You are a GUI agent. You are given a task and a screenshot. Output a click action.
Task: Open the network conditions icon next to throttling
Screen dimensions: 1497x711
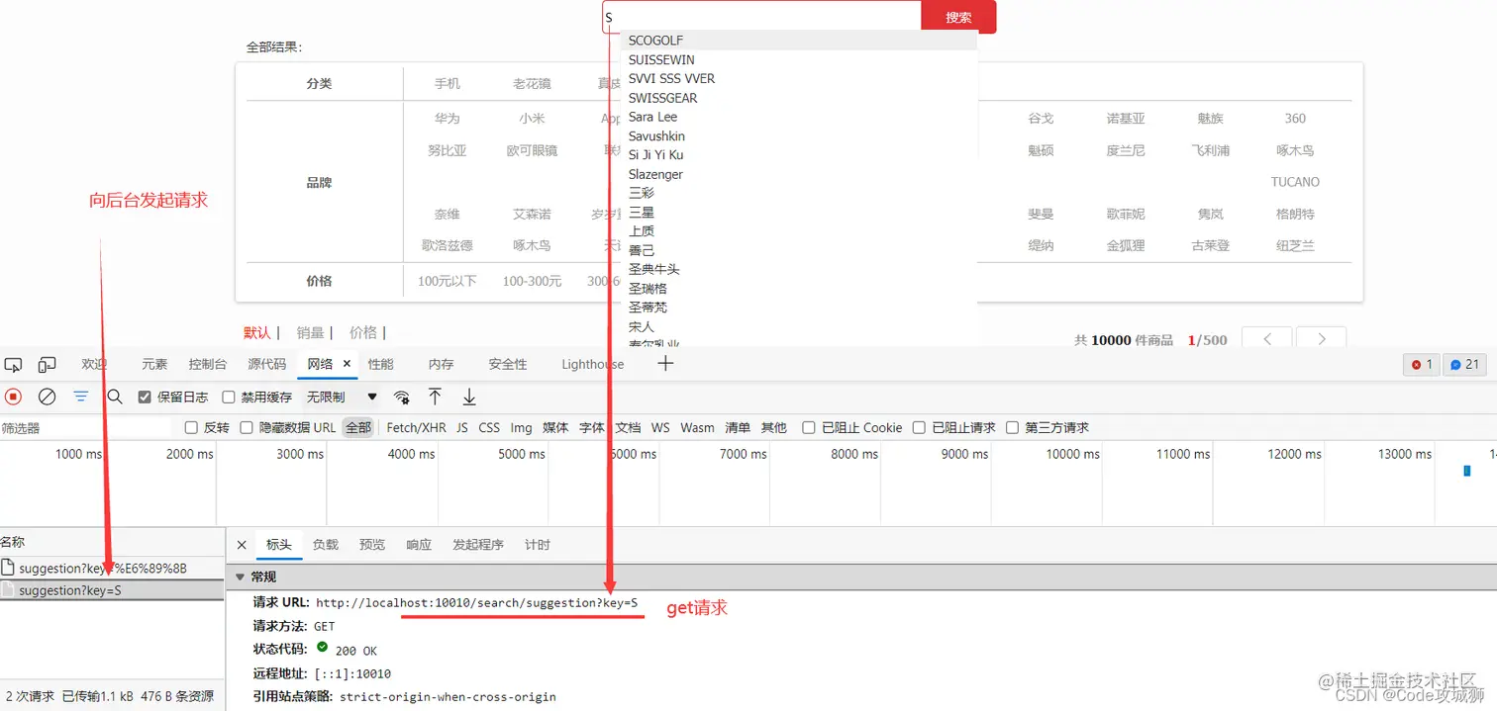[x=402, y=397]
